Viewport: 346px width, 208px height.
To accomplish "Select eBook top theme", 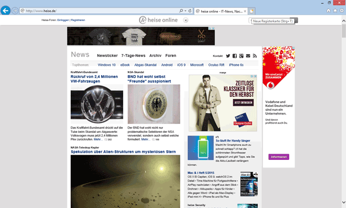I will coord(125,65).
